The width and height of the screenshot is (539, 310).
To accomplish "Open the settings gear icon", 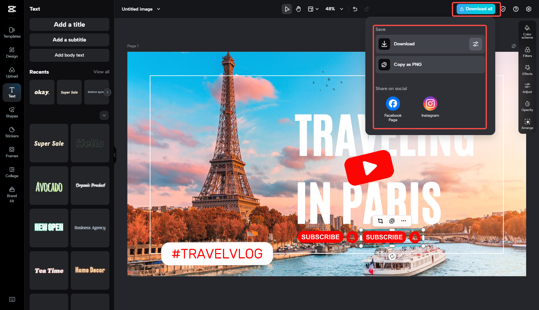I will pos(529,9).
